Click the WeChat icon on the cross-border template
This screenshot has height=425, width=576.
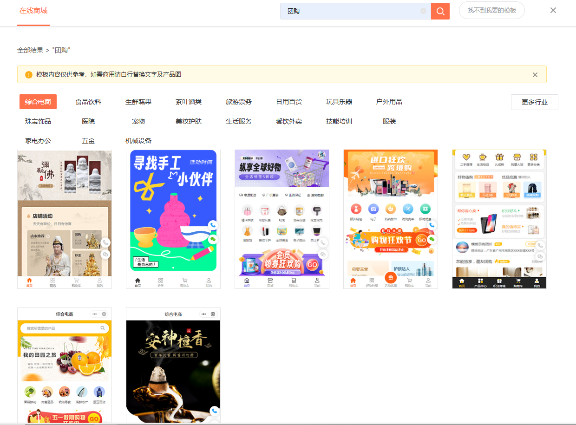click(x=432, y=239)
